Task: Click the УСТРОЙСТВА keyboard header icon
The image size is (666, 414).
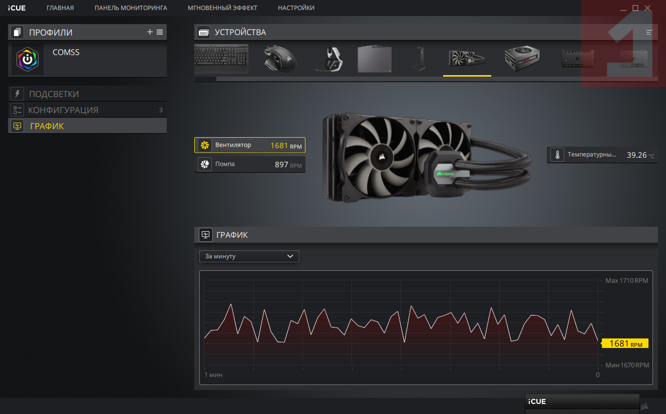Action: [x=203, y=32]
